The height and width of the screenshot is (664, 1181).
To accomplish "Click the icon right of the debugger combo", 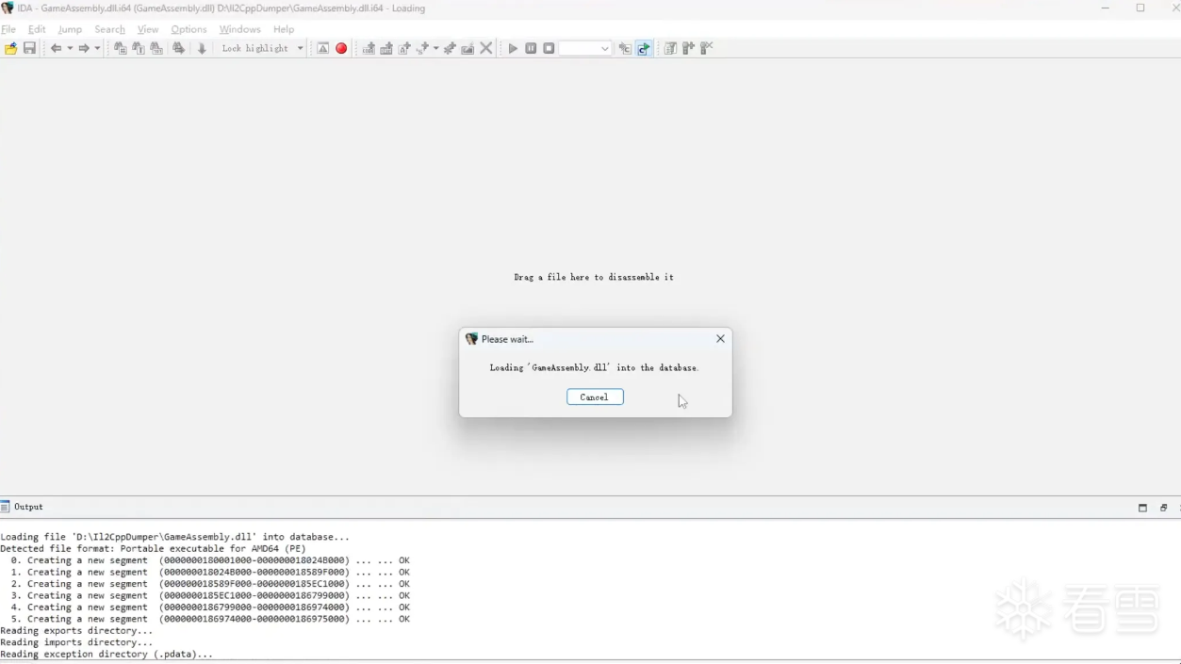I will pyautogui.click(x=625, y=48).
